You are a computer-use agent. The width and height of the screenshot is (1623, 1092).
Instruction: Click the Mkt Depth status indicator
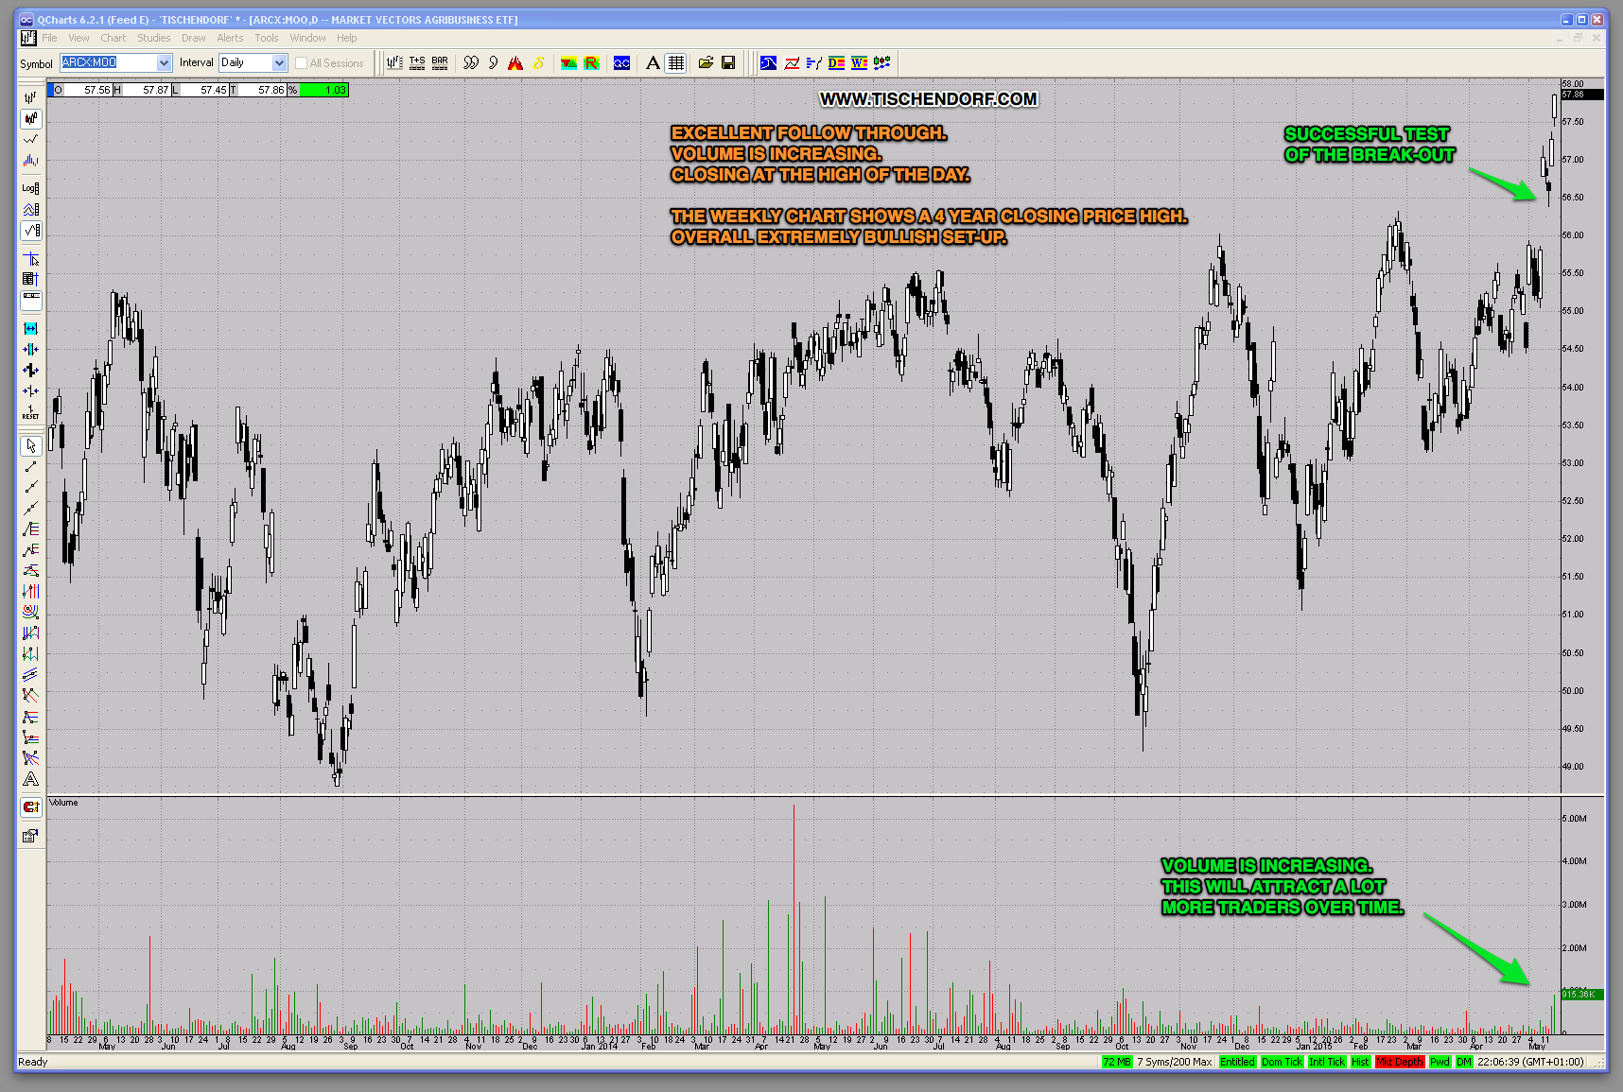coord(1399,1062)
